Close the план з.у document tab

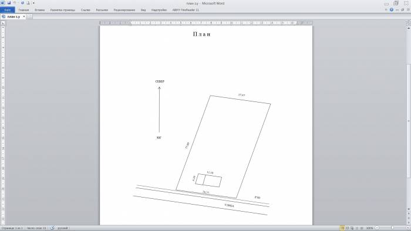pyautogui.click(x=24, y=16)
